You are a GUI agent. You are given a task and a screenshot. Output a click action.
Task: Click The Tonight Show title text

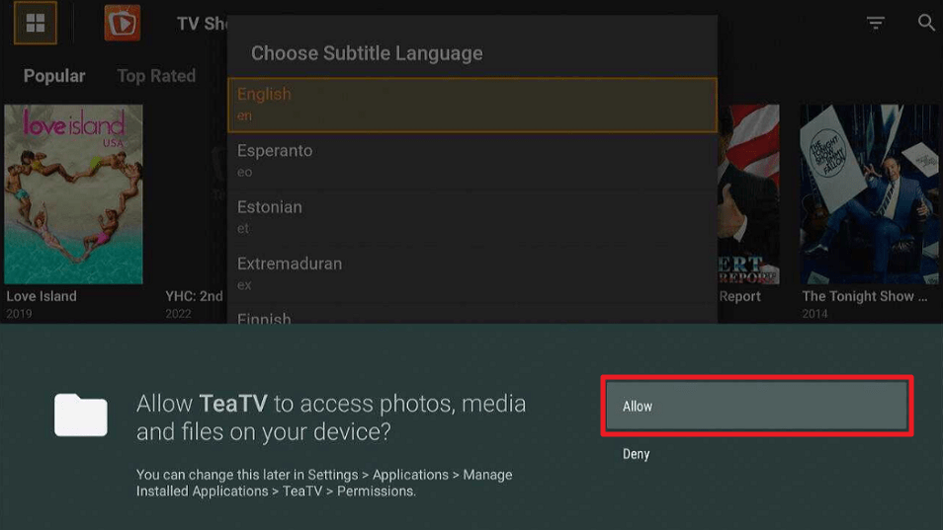pos(864,296)
